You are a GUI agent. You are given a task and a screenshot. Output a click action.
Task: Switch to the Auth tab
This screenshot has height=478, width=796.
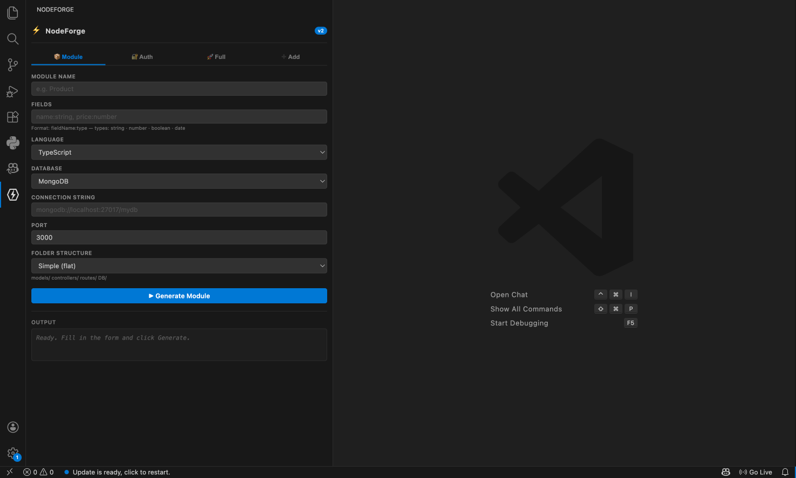[142, 57]
